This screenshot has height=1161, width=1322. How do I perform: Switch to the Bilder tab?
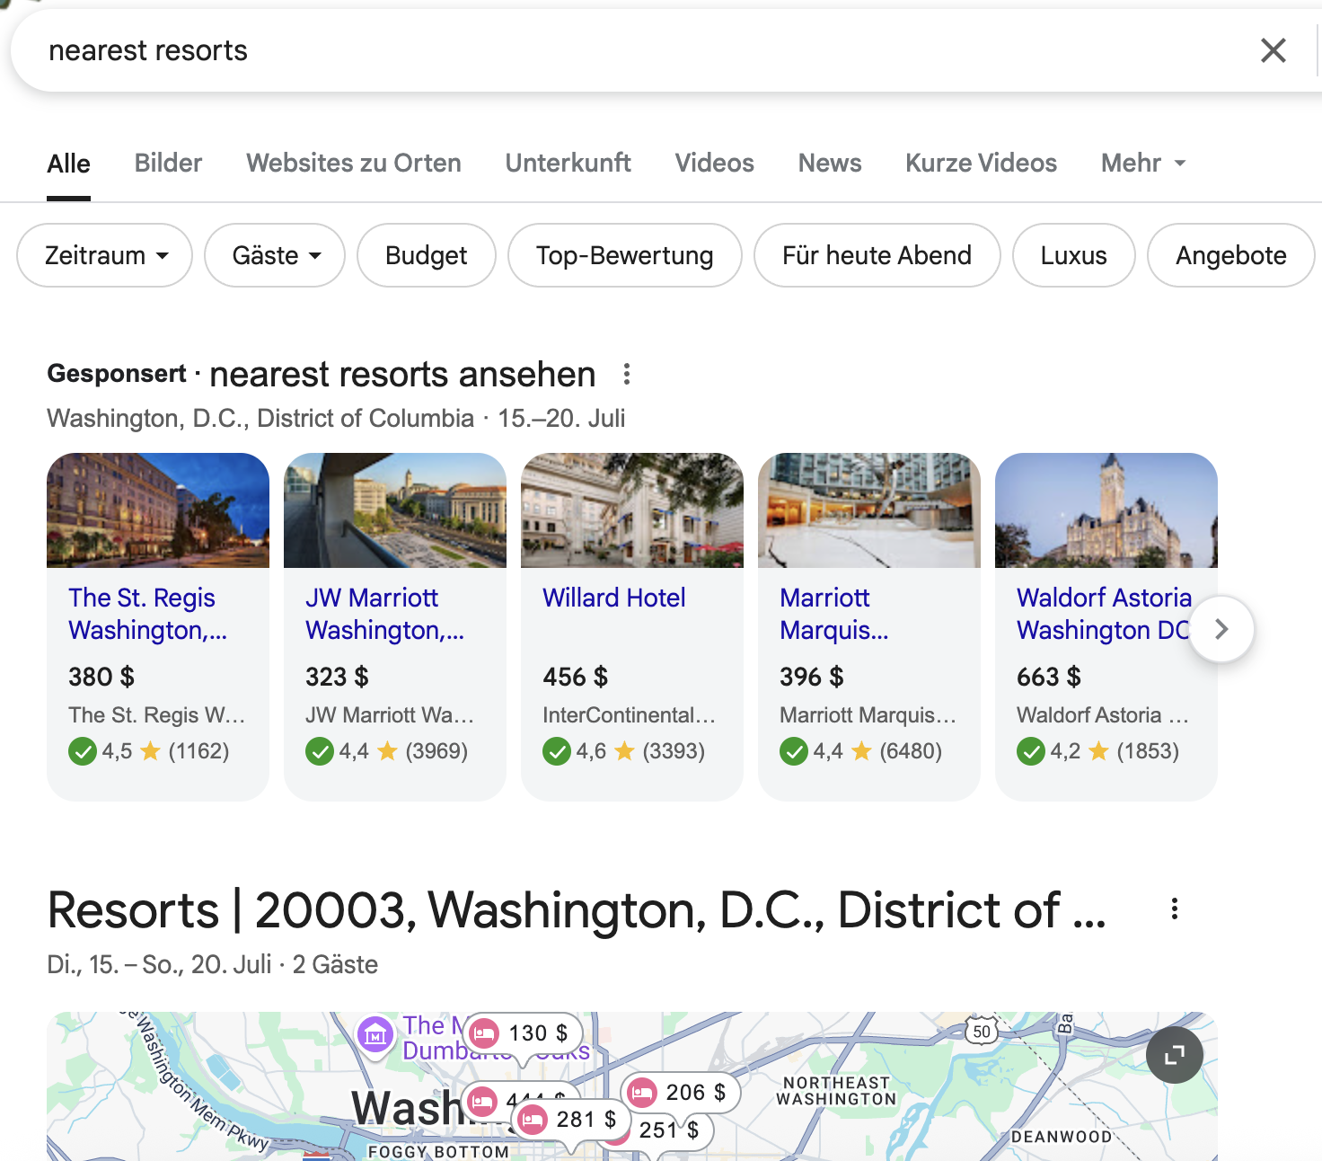pos(168,163)
